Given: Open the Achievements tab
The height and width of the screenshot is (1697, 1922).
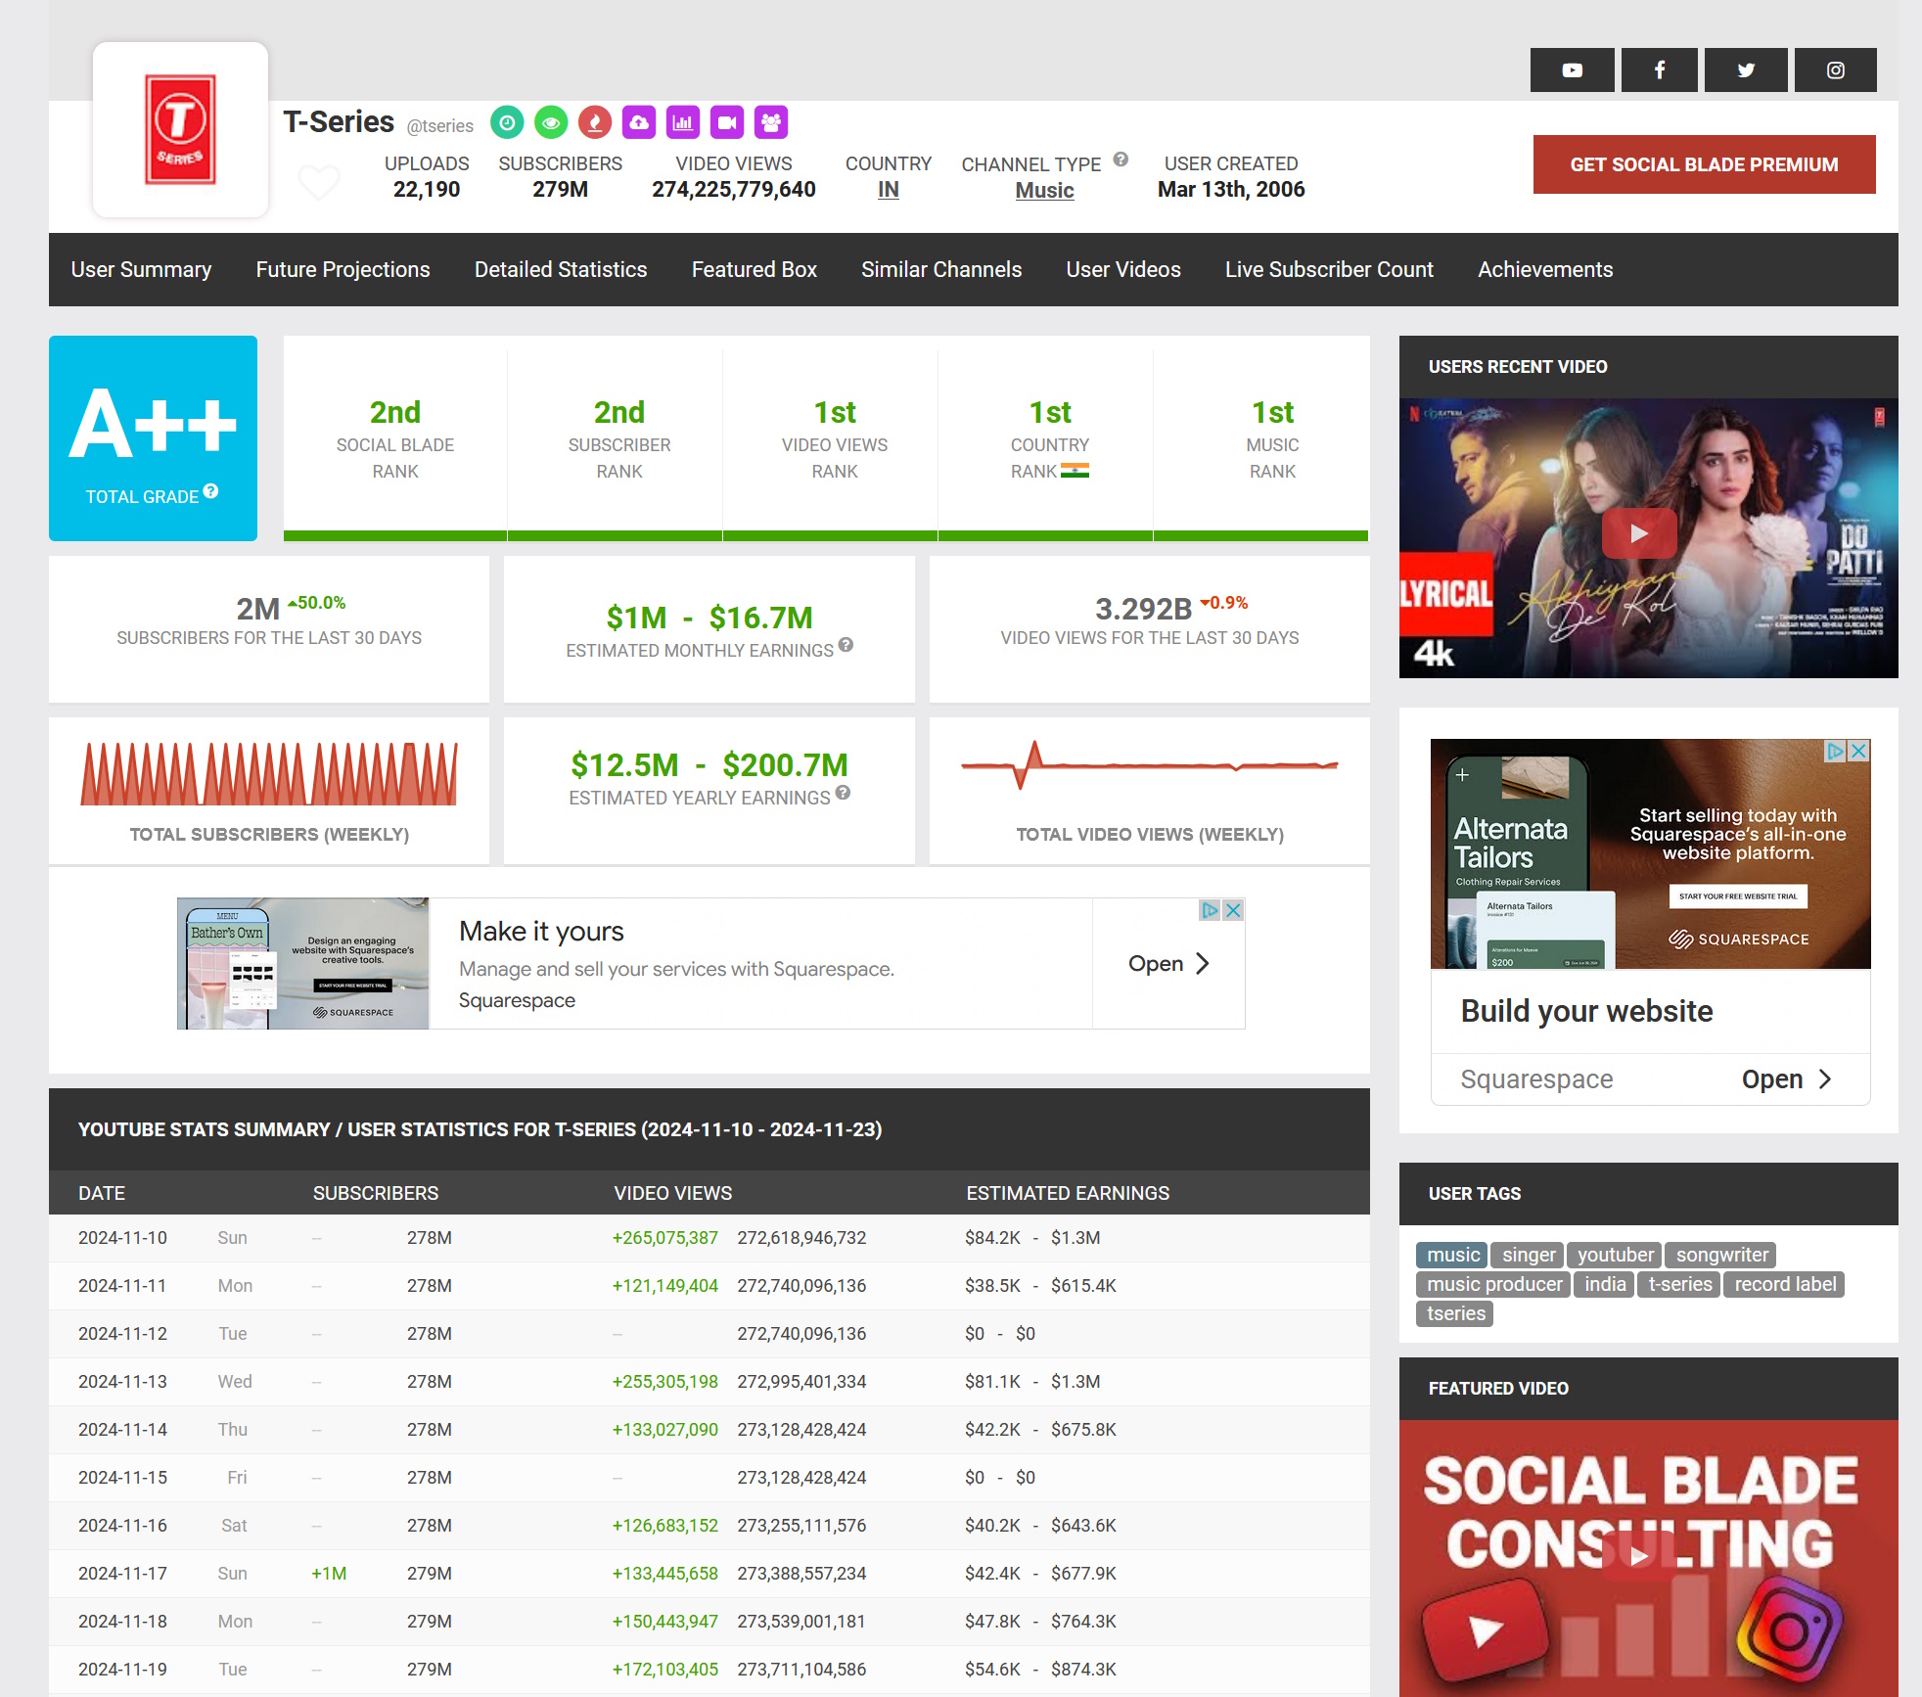Looking at the screenshot, I should pyautogui.click(x=1545, y=269).
